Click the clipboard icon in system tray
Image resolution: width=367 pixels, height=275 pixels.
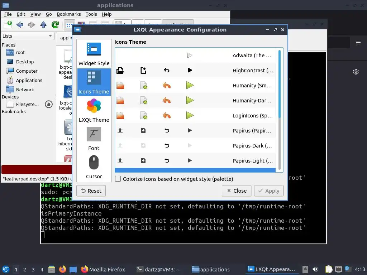329,269
